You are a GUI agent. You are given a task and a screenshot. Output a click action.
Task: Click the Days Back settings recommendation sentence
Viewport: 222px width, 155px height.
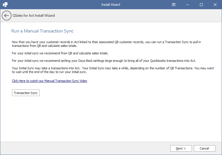coord(104,61)
